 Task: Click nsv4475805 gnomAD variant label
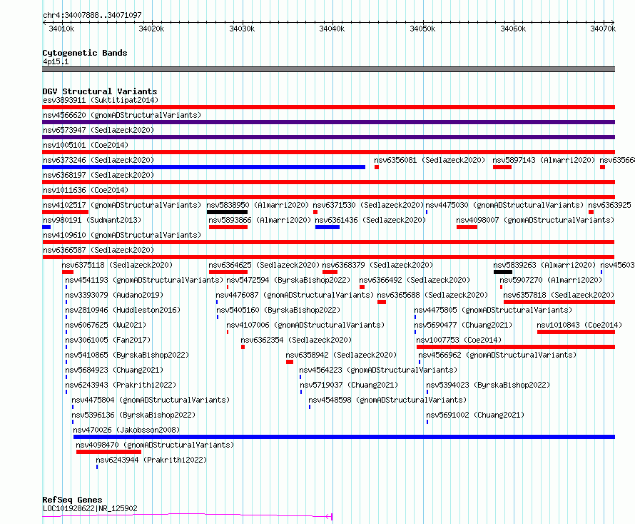(493, 310)
